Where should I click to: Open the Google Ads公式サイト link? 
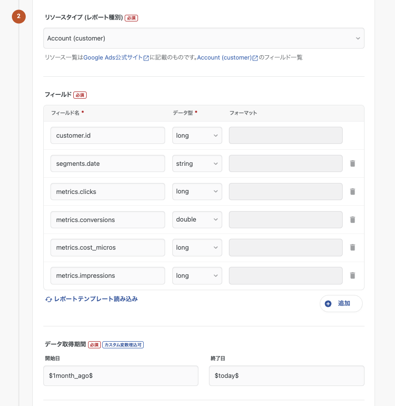point(116,58)
